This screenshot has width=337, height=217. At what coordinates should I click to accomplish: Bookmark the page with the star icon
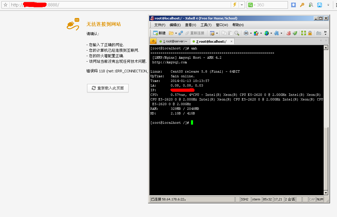[5, 5]
